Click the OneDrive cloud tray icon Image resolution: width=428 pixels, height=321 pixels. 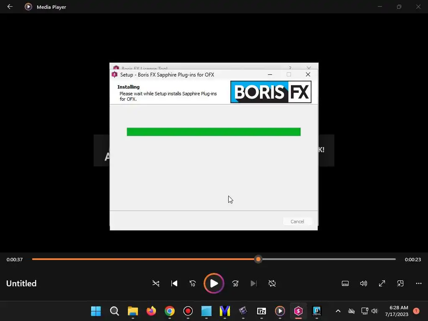point(351,311)
